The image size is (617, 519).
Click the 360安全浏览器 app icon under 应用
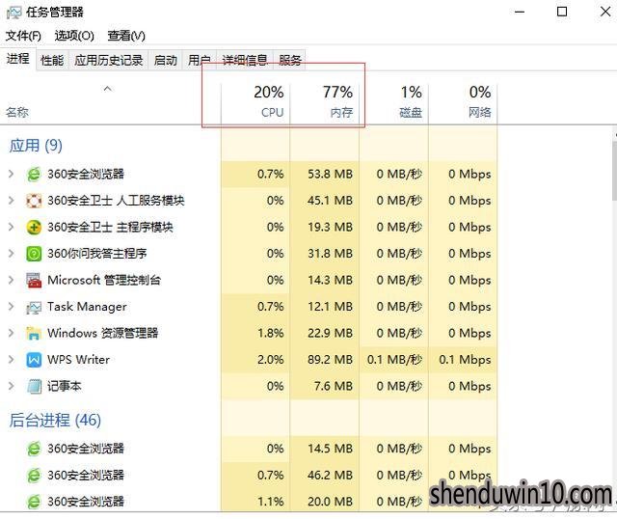click(x=34, y=174)
